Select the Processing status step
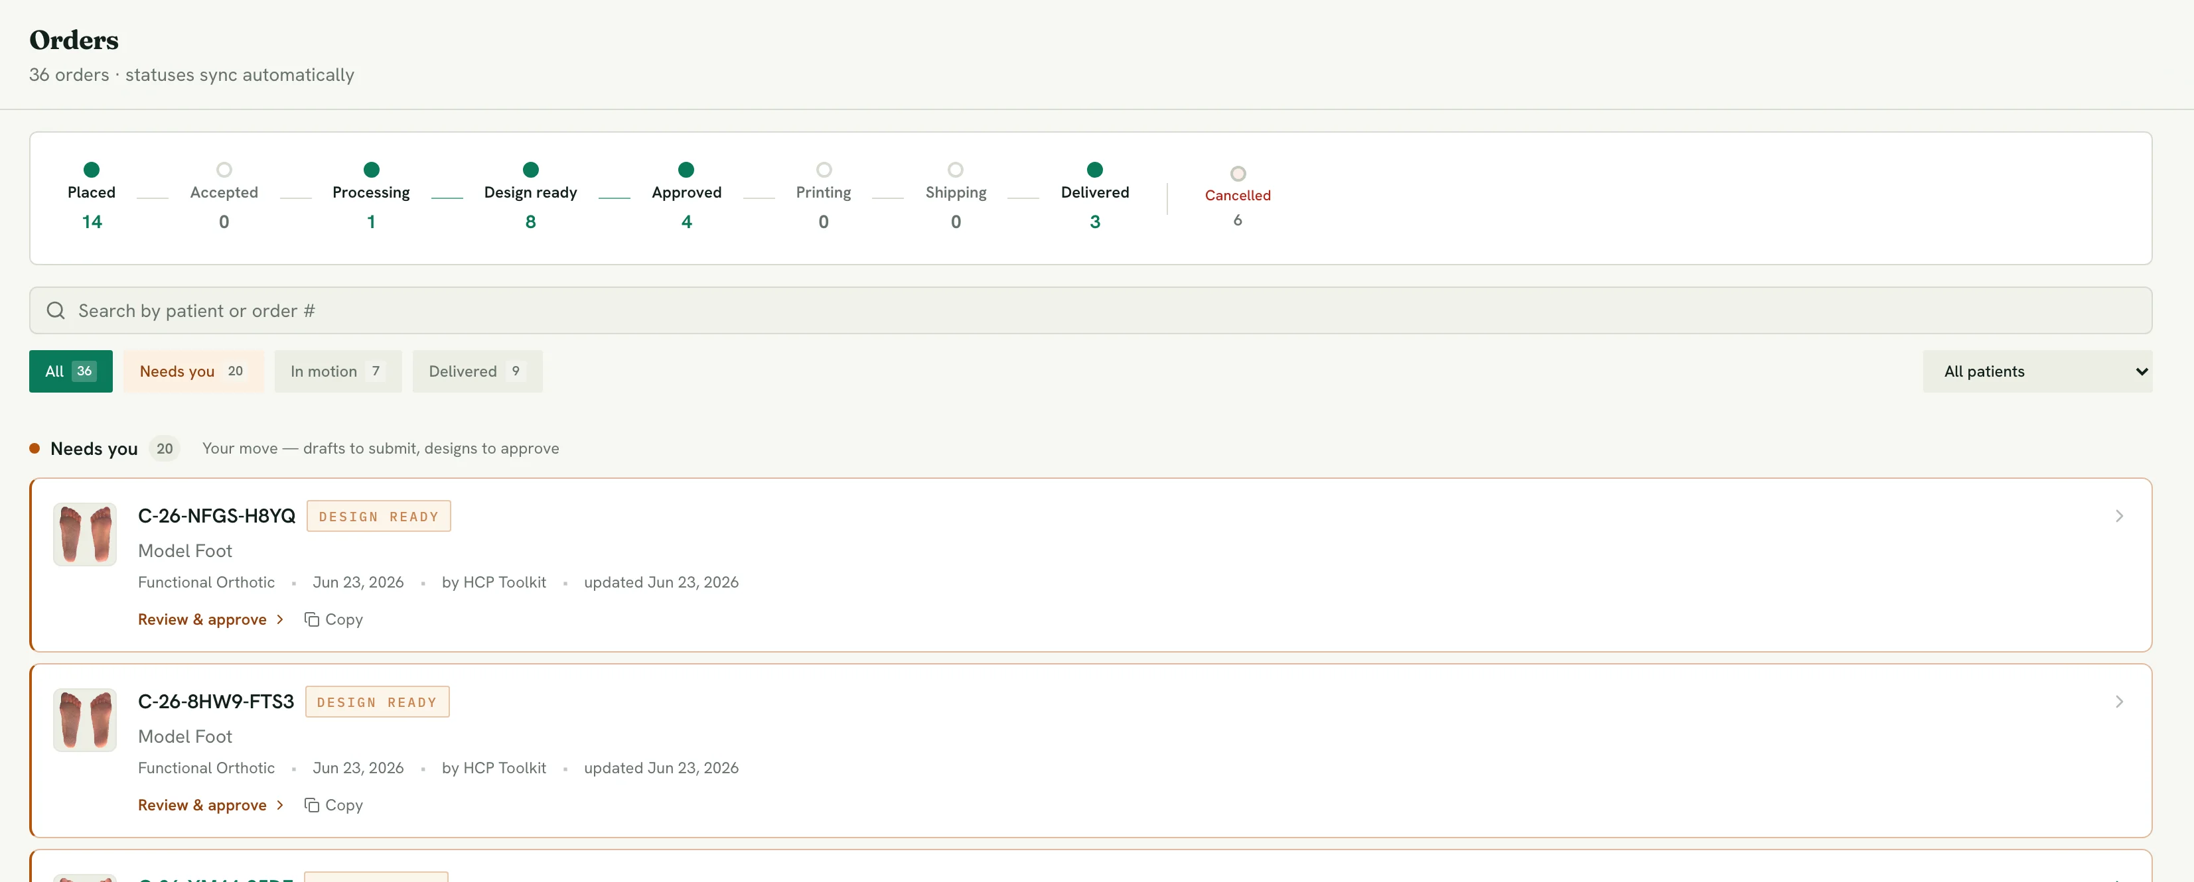 pyautogui.click(x=370, y=196)
